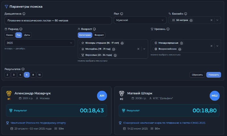This screenshot has height=136, width=227.
Task: Expand the 2025 year dropdown
Action: coord(40,43)
